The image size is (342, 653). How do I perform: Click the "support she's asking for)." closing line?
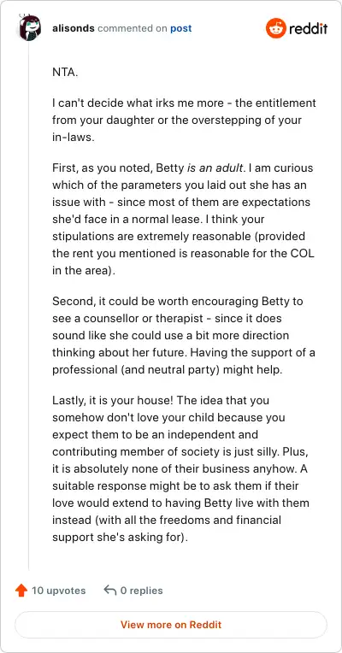tap(121, 538)
